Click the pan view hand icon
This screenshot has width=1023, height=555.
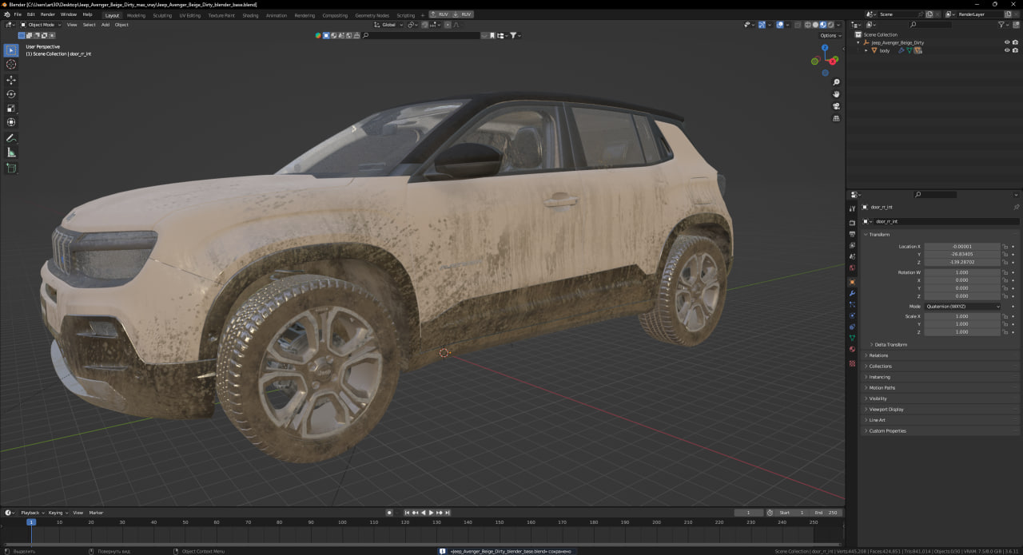point(836,94)
